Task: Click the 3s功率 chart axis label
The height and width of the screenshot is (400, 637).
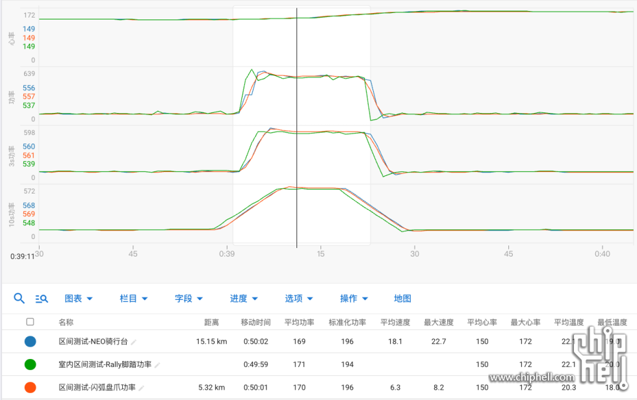Action: (12, 156)
